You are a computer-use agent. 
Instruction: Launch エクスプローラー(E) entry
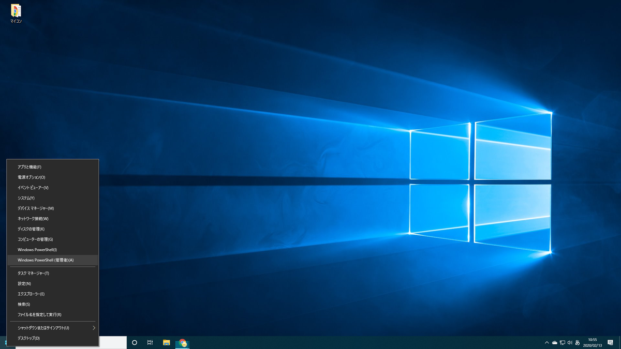pyautogui.click(x=52, y=294)
